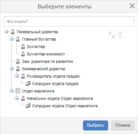Click the collapse all tree nodes icon
Image resolution: width=138 pixels, height=134 pixels.
(x=112, y=34)
